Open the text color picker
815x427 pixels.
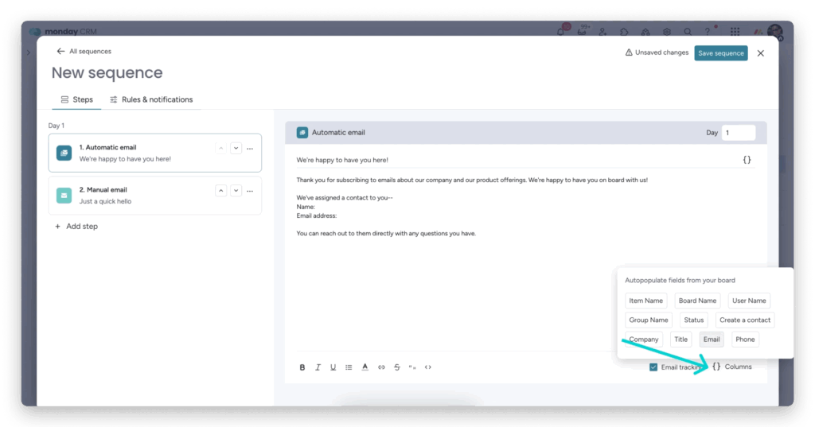365,367
